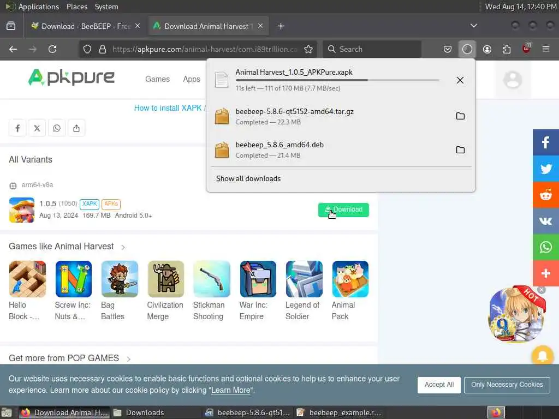The image size is (559, 419).
Task: List all tabs with the chevron dropdown
Action: 473,26
